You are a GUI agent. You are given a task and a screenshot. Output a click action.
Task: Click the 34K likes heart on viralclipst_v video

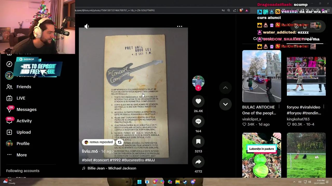pos(244,125)
